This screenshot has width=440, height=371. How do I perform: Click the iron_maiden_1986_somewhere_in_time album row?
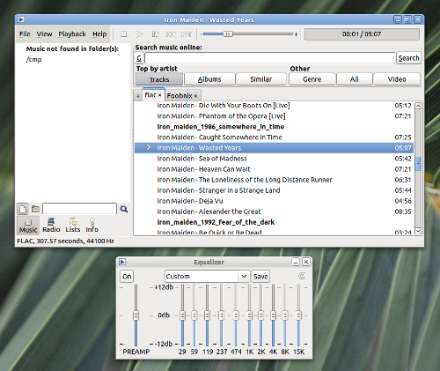tap(274, 127)
